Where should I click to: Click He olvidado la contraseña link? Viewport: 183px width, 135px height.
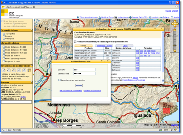tap(71, 91)
